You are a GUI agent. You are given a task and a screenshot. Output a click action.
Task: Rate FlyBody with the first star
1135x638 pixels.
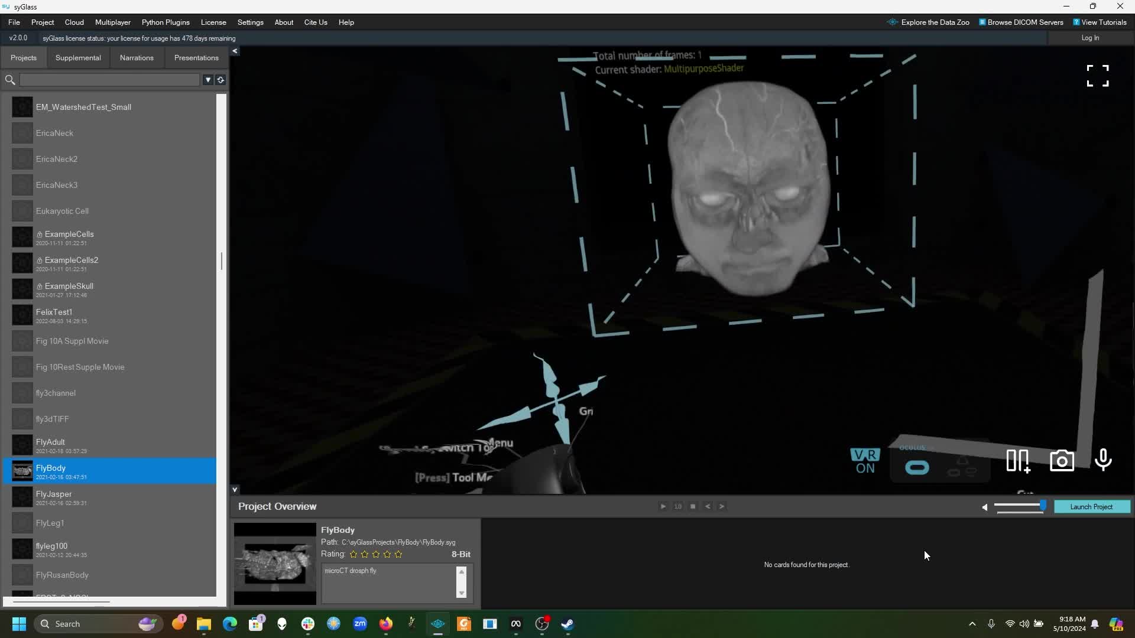354,554
